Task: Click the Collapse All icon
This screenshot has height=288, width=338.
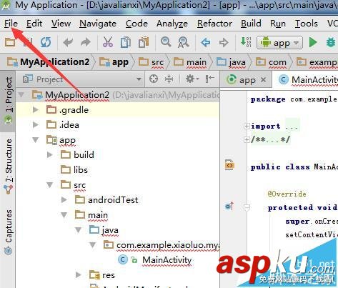Action: pos(169,79)
